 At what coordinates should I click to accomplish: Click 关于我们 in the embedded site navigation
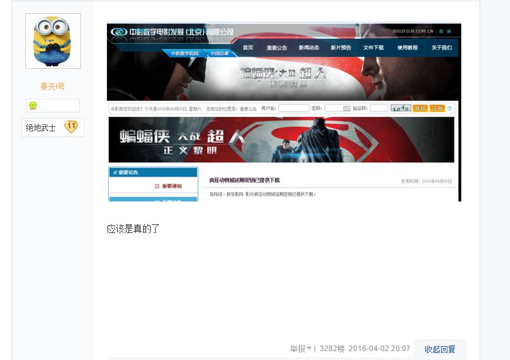point(442,47)
